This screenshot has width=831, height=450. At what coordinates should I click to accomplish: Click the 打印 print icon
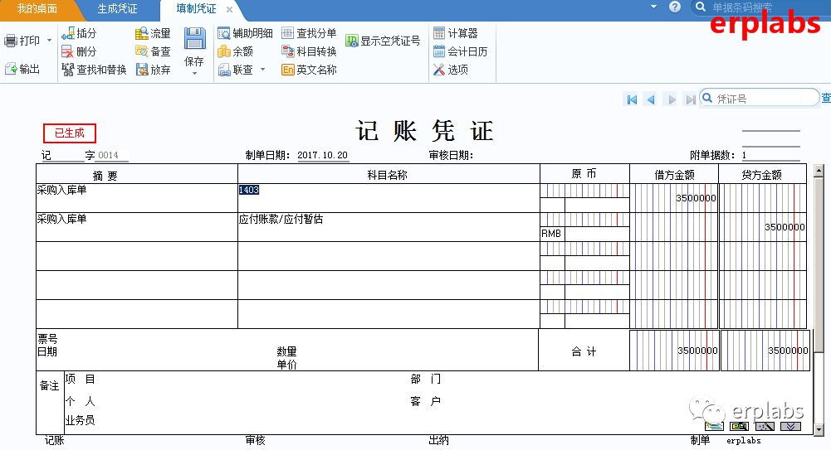click(11, 41)
